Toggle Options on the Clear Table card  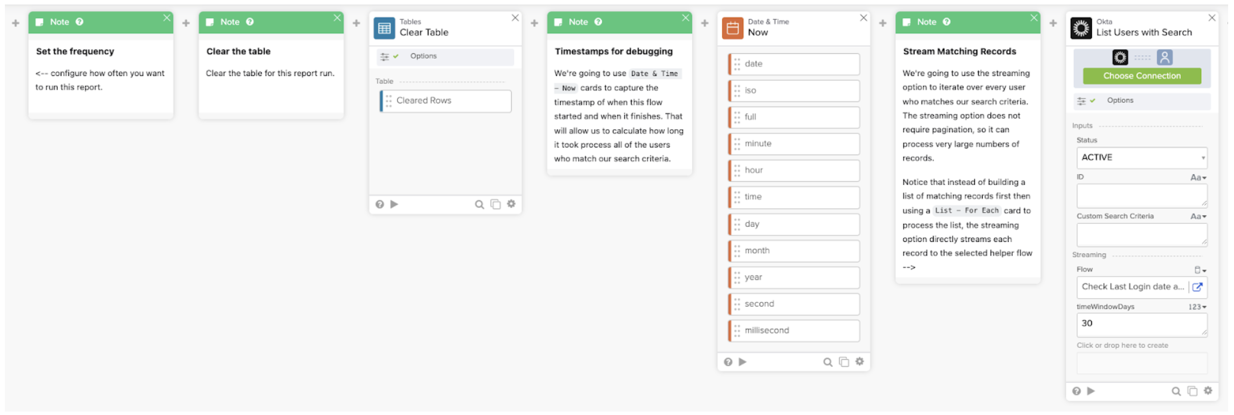point(422,56)
